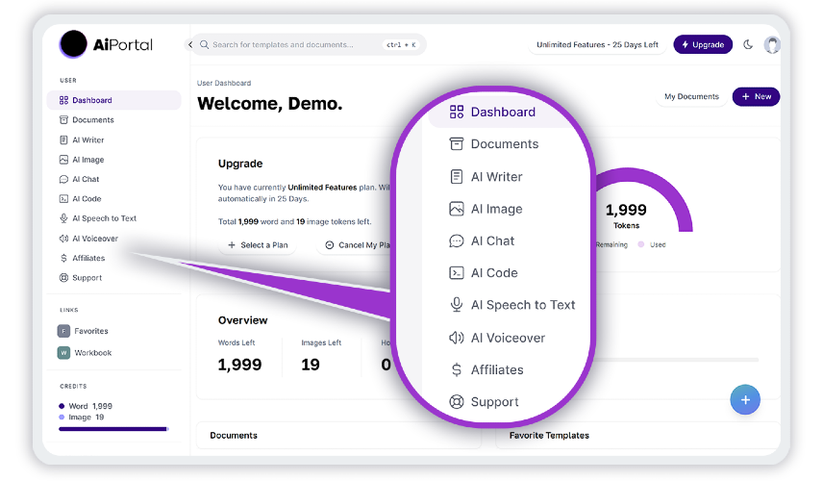Screen dimensions: 823x481
Task: Open AI Code terminal icon in left sidebar
Action: pyautogui.click(x=63, y=199)
